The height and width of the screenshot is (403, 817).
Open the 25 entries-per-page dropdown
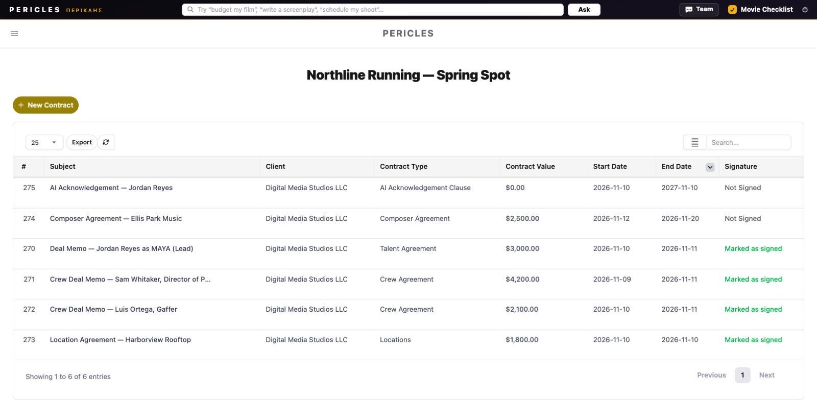[44, 142]
